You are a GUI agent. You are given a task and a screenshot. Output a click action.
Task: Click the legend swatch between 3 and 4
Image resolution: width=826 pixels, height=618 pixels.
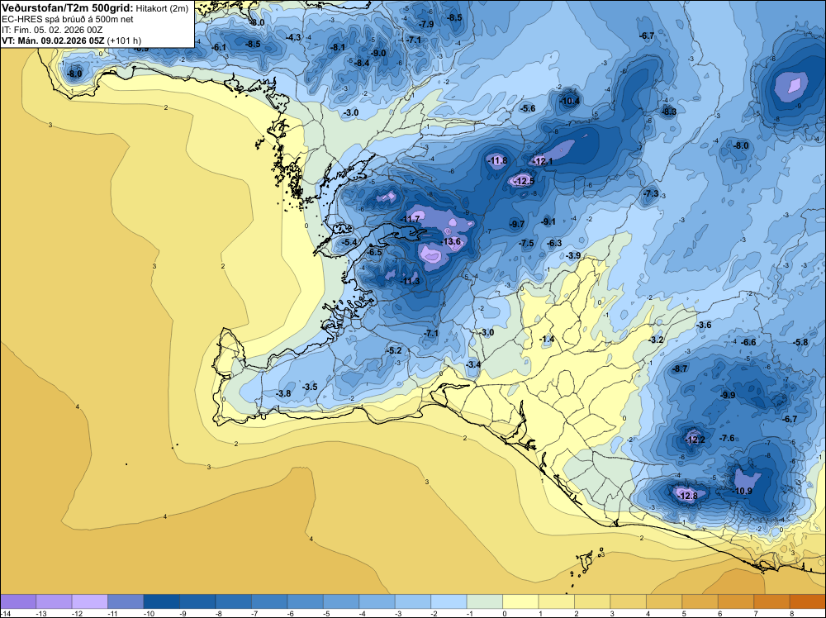pos(628,601)
